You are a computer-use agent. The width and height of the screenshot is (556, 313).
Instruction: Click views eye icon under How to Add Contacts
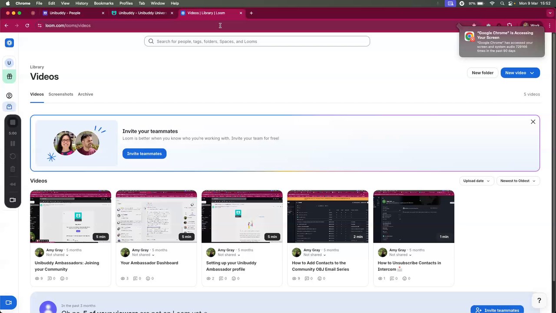tap(294, 278)
